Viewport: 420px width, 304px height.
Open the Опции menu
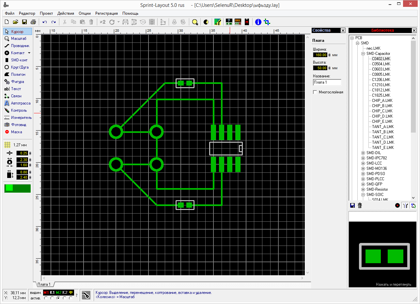pos(85,13)
